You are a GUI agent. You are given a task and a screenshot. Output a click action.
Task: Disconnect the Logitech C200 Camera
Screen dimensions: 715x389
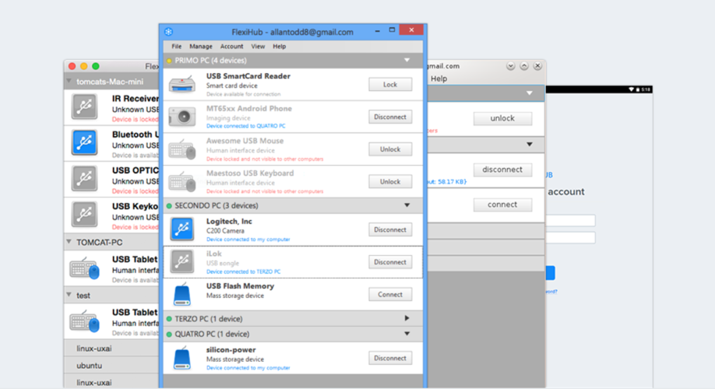[390, 230]
